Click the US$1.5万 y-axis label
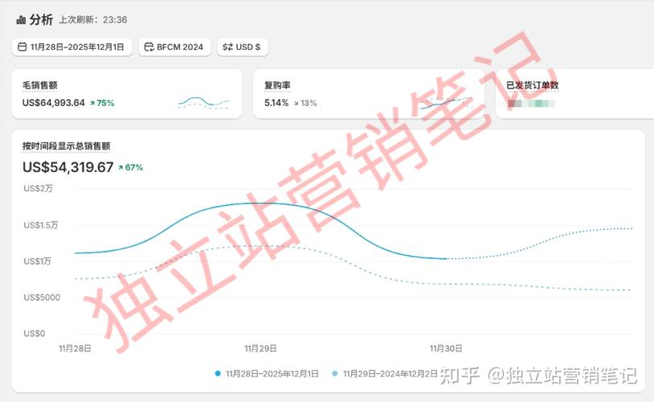 click(41, 225)
